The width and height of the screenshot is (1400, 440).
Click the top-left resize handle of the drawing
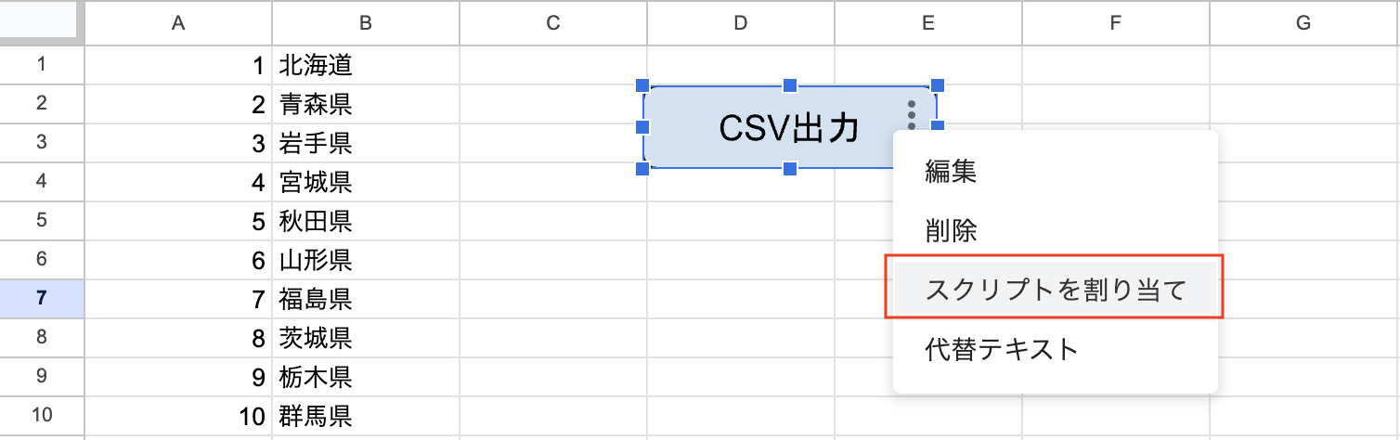642,86
